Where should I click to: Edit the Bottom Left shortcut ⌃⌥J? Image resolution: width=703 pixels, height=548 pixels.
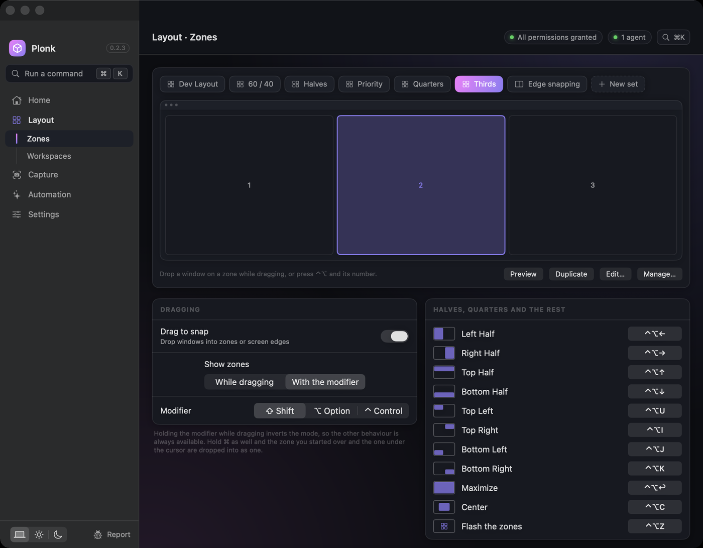click(655, 449)
